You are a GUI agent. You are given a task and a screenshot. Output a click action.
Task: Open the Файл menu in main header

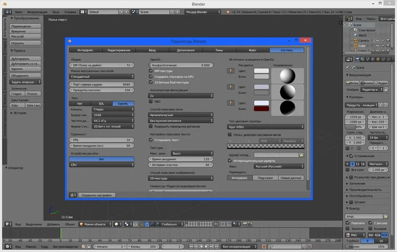click(x=19, y=12)
